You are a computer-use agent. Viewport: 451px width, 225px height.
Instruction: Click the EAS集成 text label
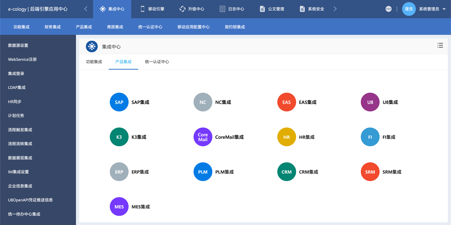[308, 102]
